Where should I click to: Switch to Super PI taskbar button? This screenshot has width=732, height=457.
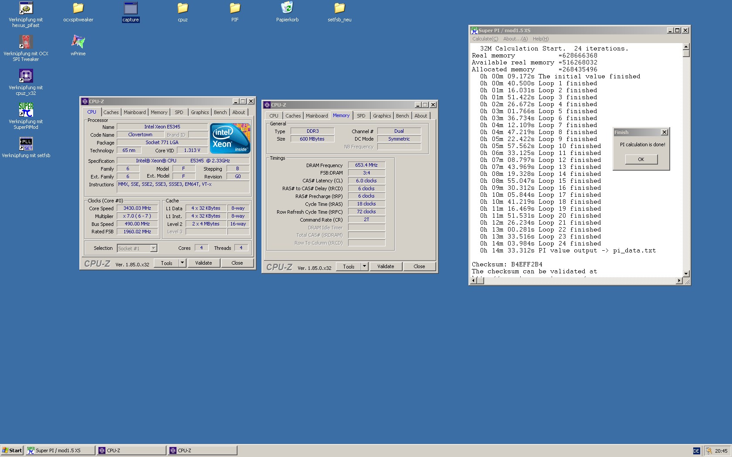(60, 450)
